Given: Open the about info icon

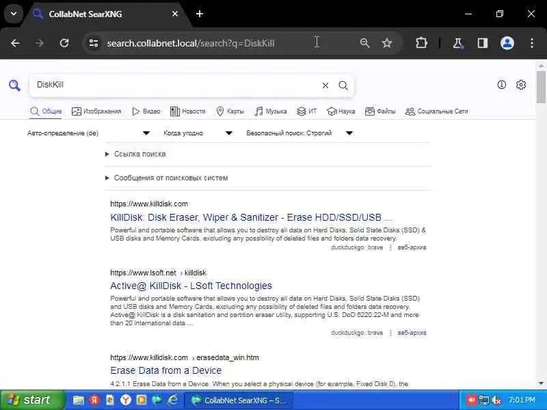Looking at the screenshot, I should click(x=502, y=85).
